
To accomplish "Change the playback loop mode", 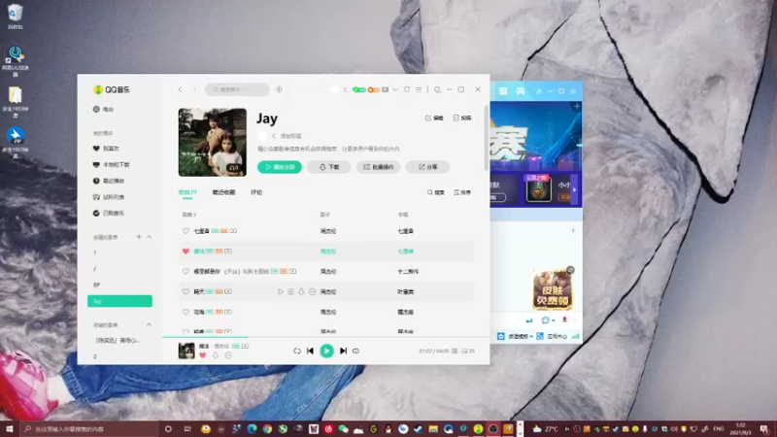I will [297, 351].
